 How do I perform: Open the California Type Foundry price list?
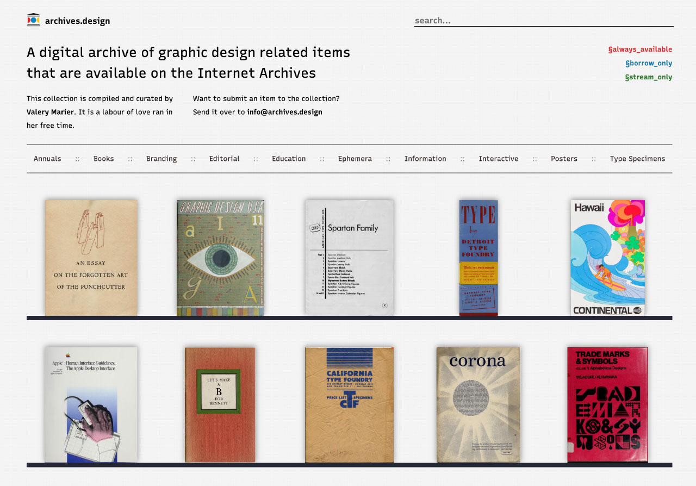click(349, 405)
